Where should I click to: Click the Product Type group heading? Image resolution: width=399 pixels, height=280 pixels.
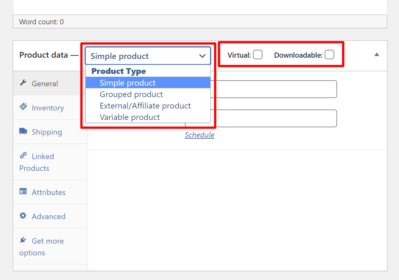point(118,71)
